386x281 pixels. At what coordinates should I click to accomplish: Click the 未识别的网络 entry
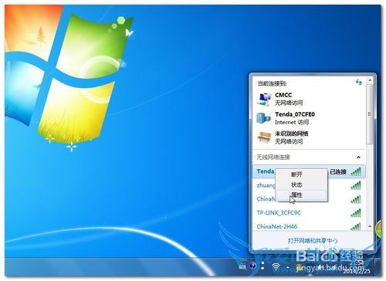point(291,134)
